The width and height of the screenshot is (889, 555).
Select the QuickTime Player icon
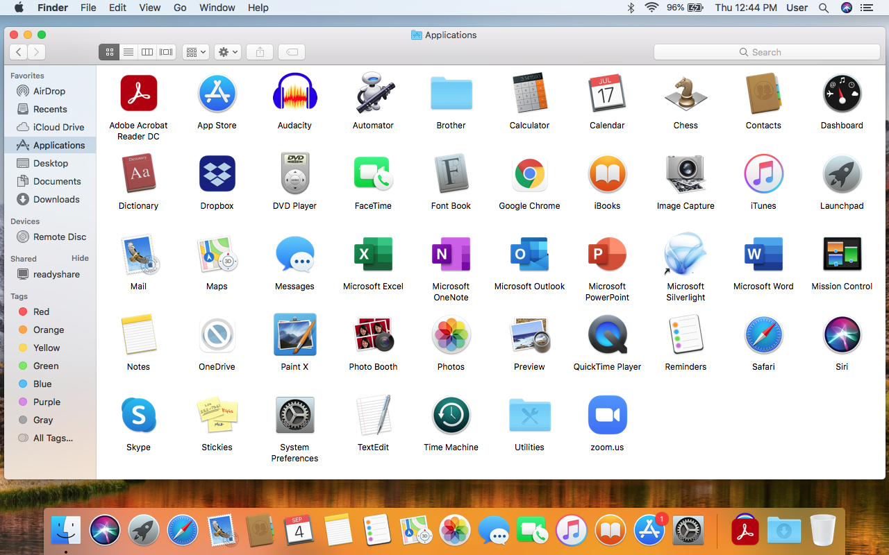coord(607,334)
